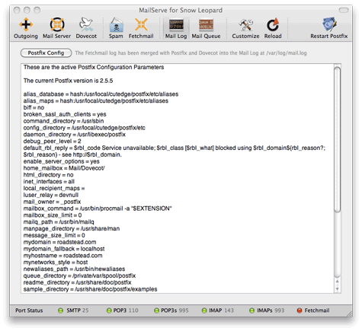Image resolution: width=362 pixels, height=331 pixels.
Task: Click the 'myhostname = roadstead.com' line
Action: 62,256
